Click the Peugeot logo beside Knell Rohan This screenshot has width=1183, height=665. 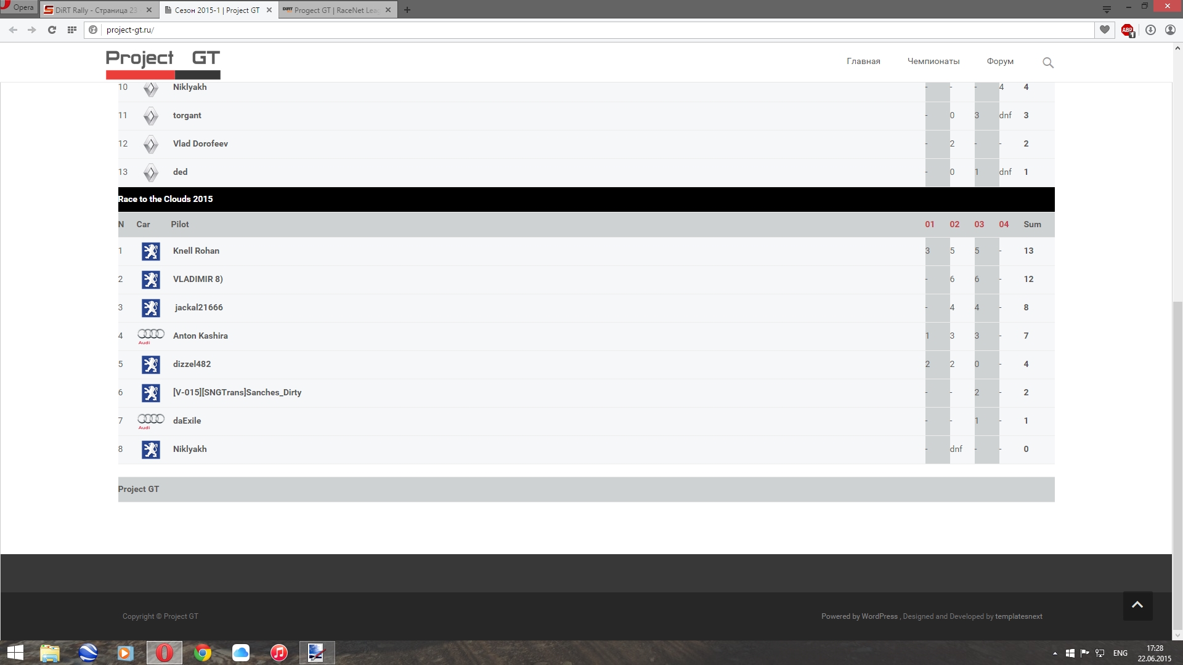150,251
